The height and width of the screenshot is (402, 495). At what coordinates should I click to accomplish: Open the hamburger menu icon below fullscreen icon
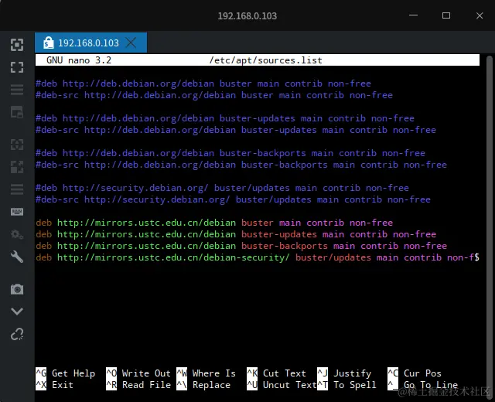point(17,90)
